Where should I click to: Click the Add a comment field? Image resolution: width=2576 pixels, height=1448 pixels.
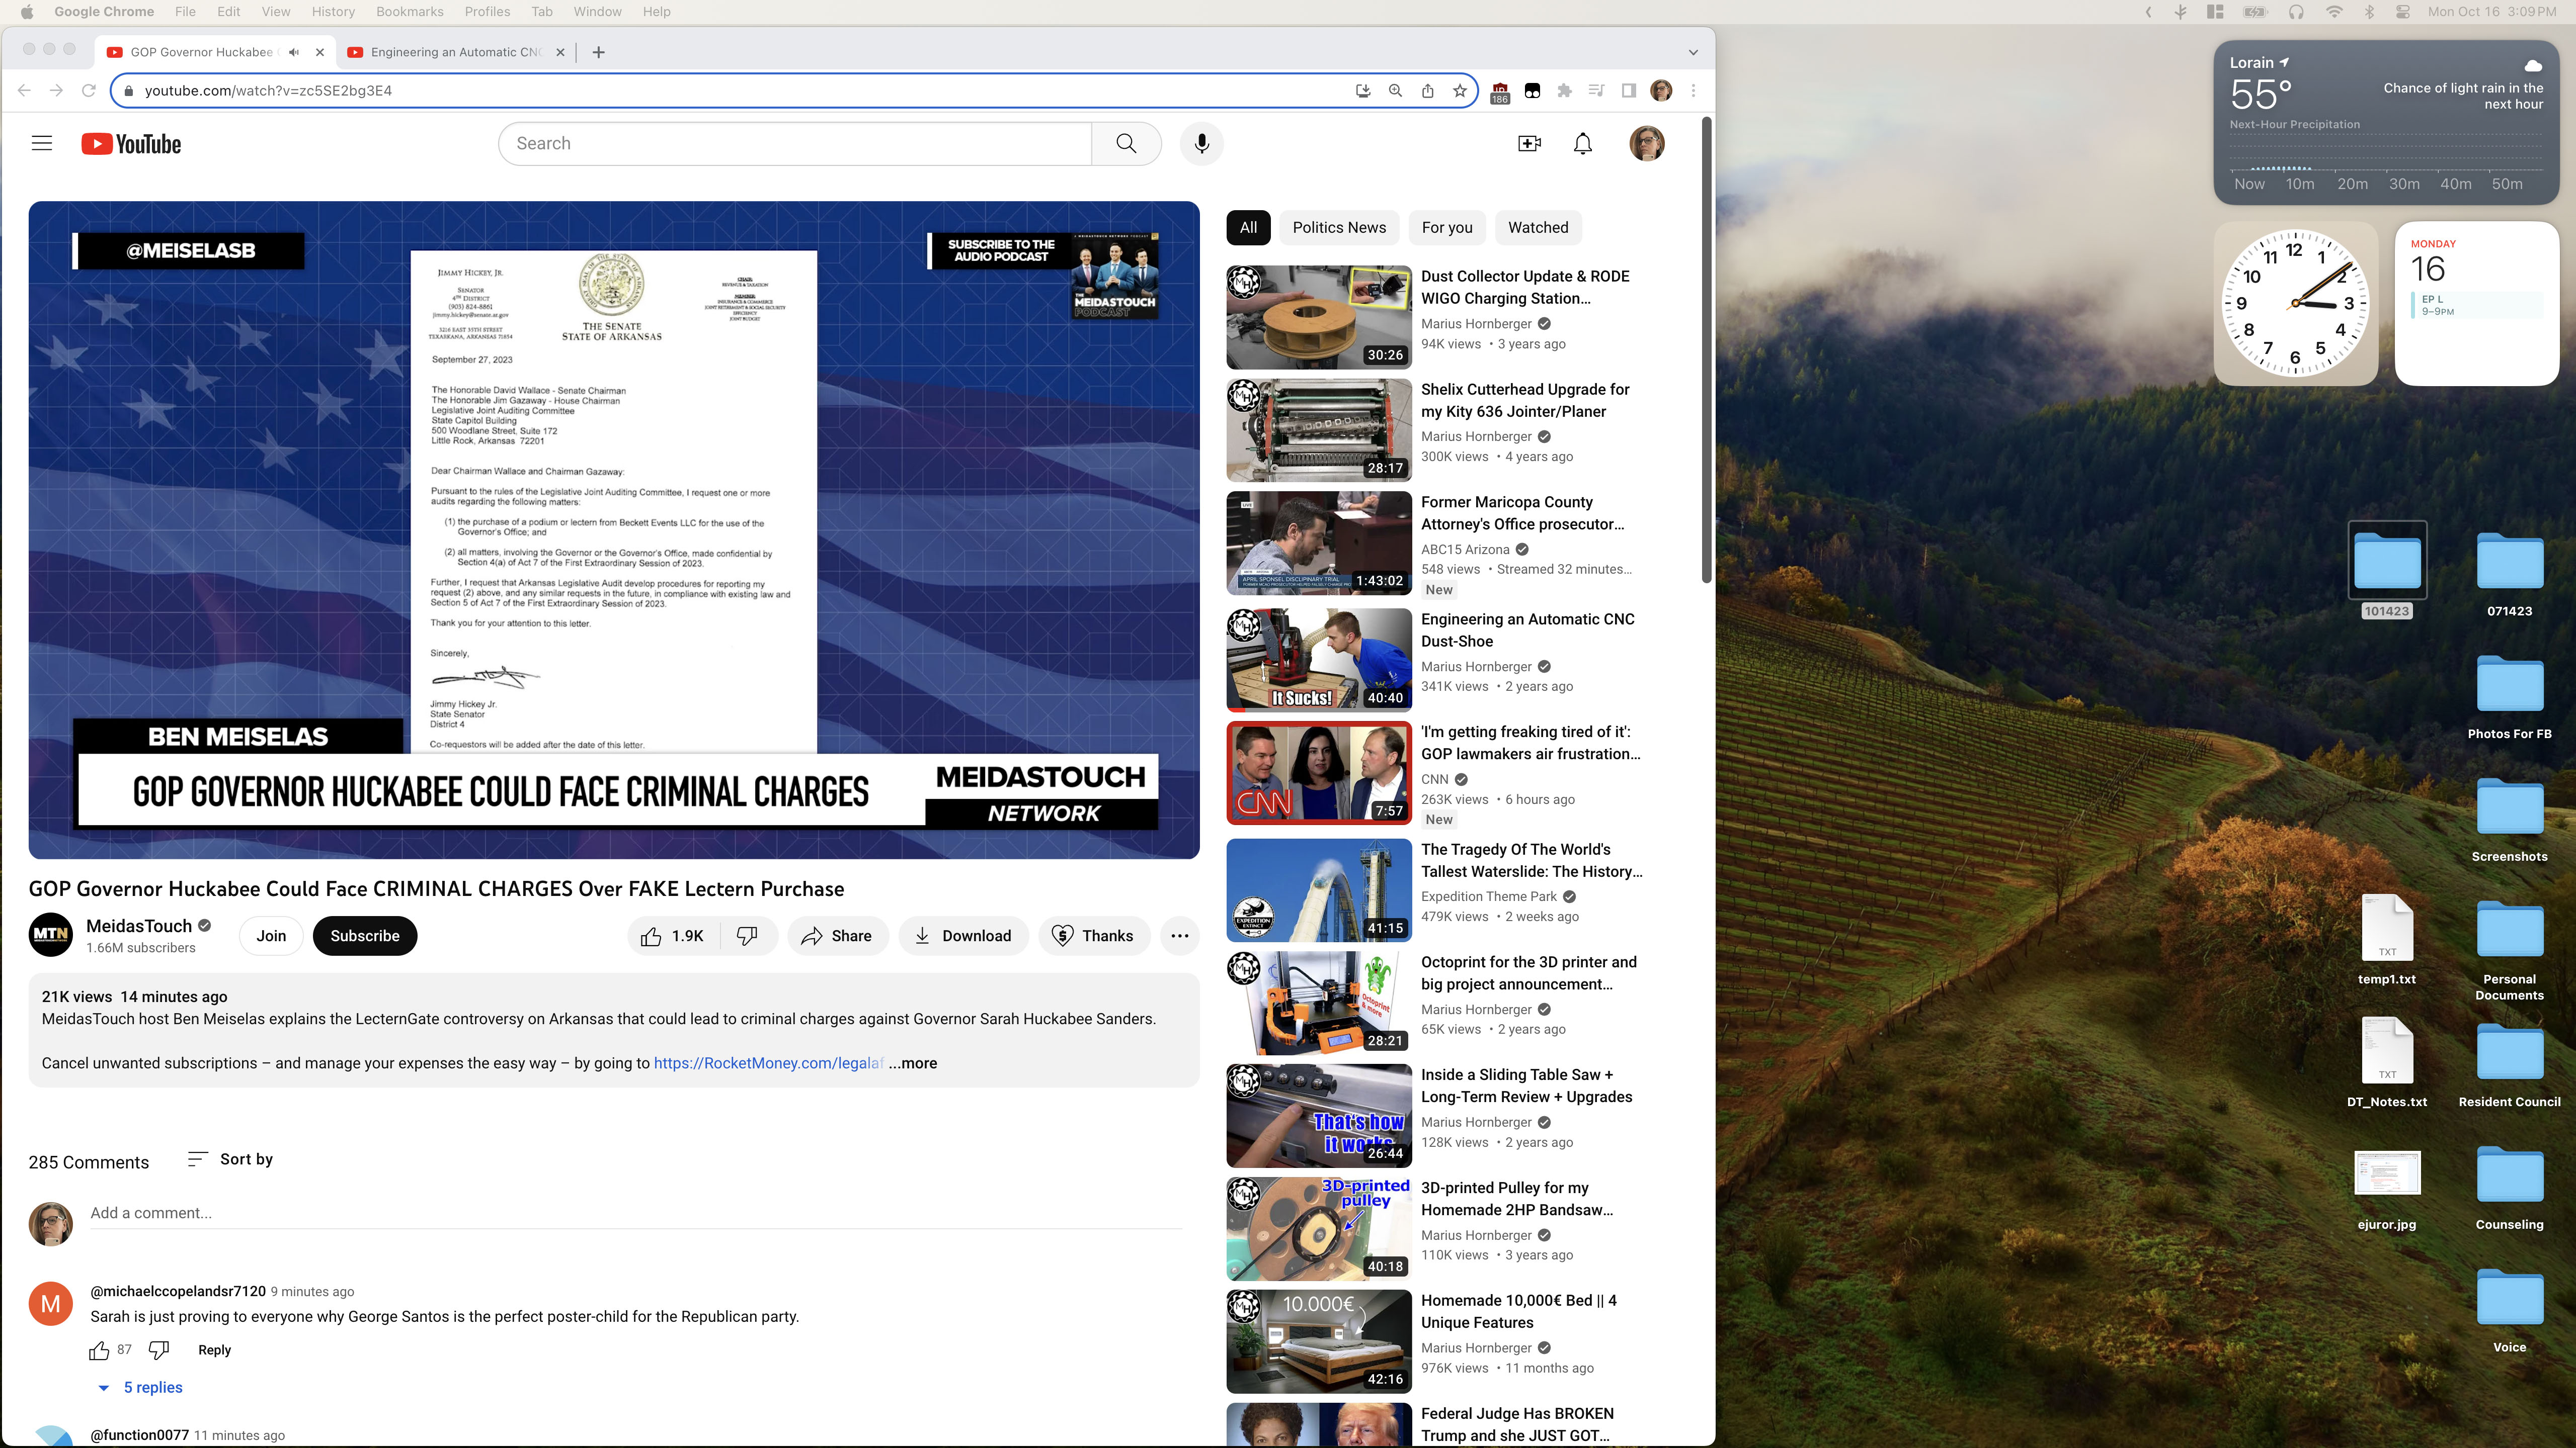point(636,1213)
